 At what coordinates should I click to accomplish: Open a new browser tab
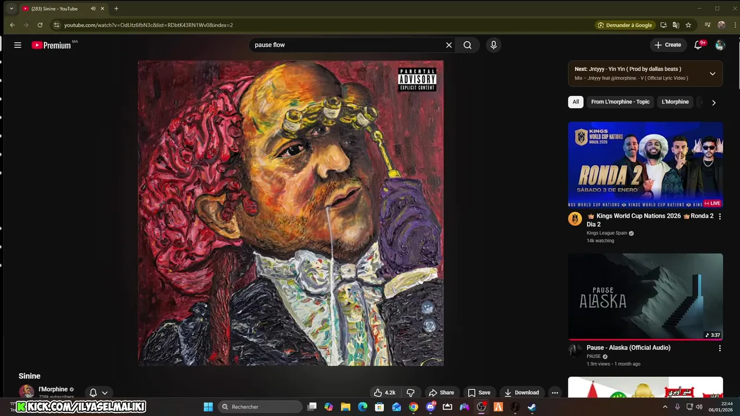pyautogui.click(x=116, y=9)
